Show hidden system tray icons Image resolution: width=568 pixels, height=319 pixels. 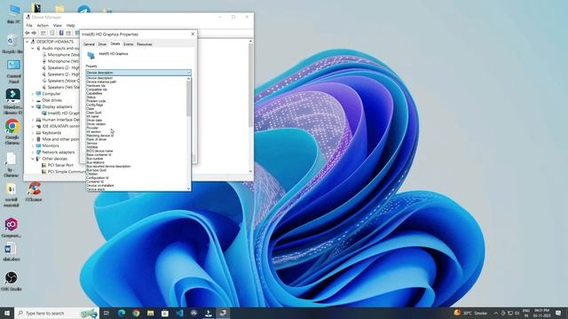click(x=496, y=313)
